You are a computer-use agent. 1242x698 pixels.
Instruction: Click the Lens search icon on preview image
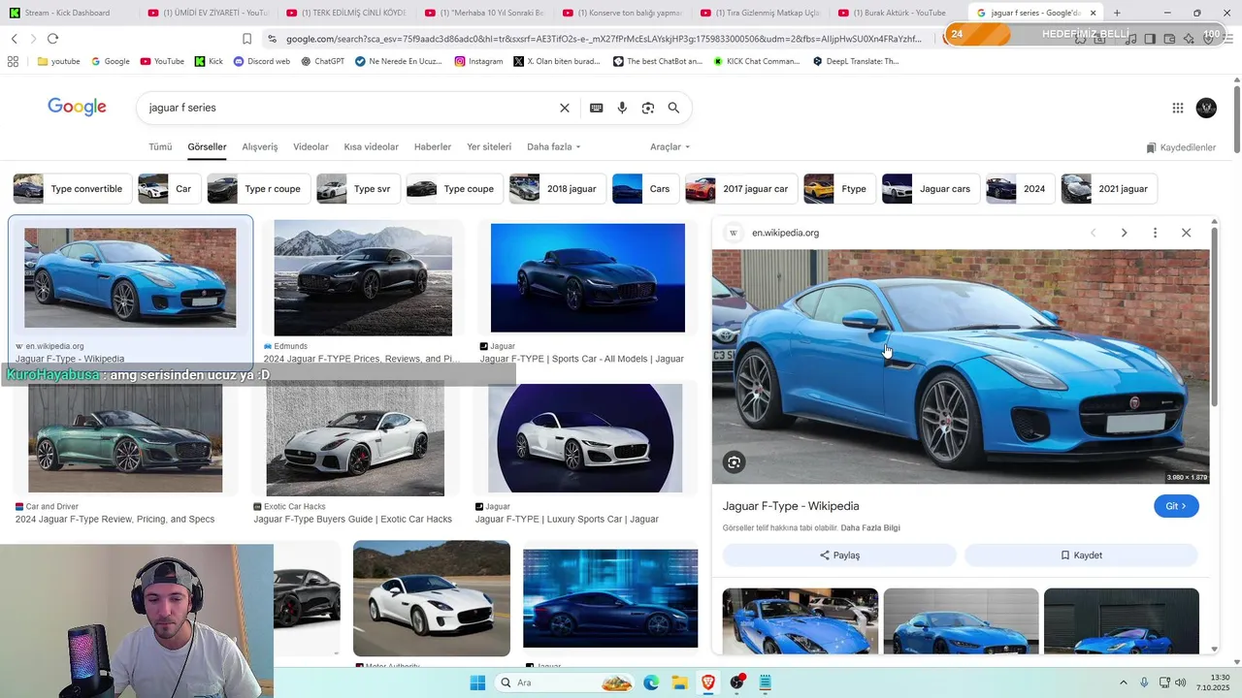click(735, 462)
